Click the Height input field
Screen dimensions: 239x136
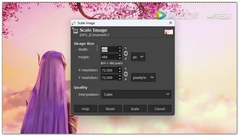tap(110, 57)
